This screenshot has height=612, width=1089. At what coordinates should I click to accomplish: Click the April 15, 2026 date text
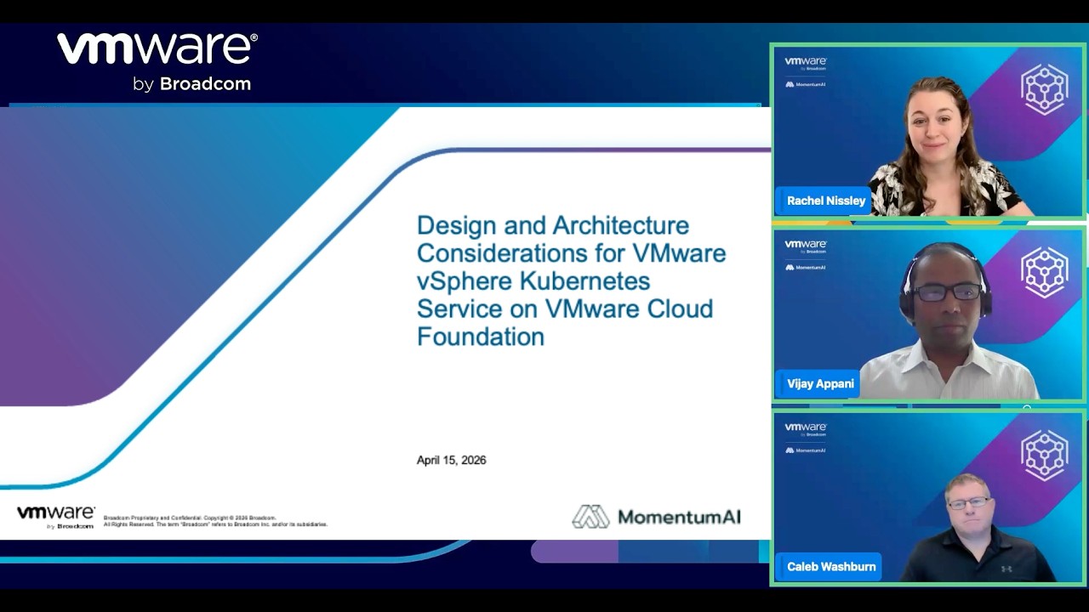[x=451, y=460]
